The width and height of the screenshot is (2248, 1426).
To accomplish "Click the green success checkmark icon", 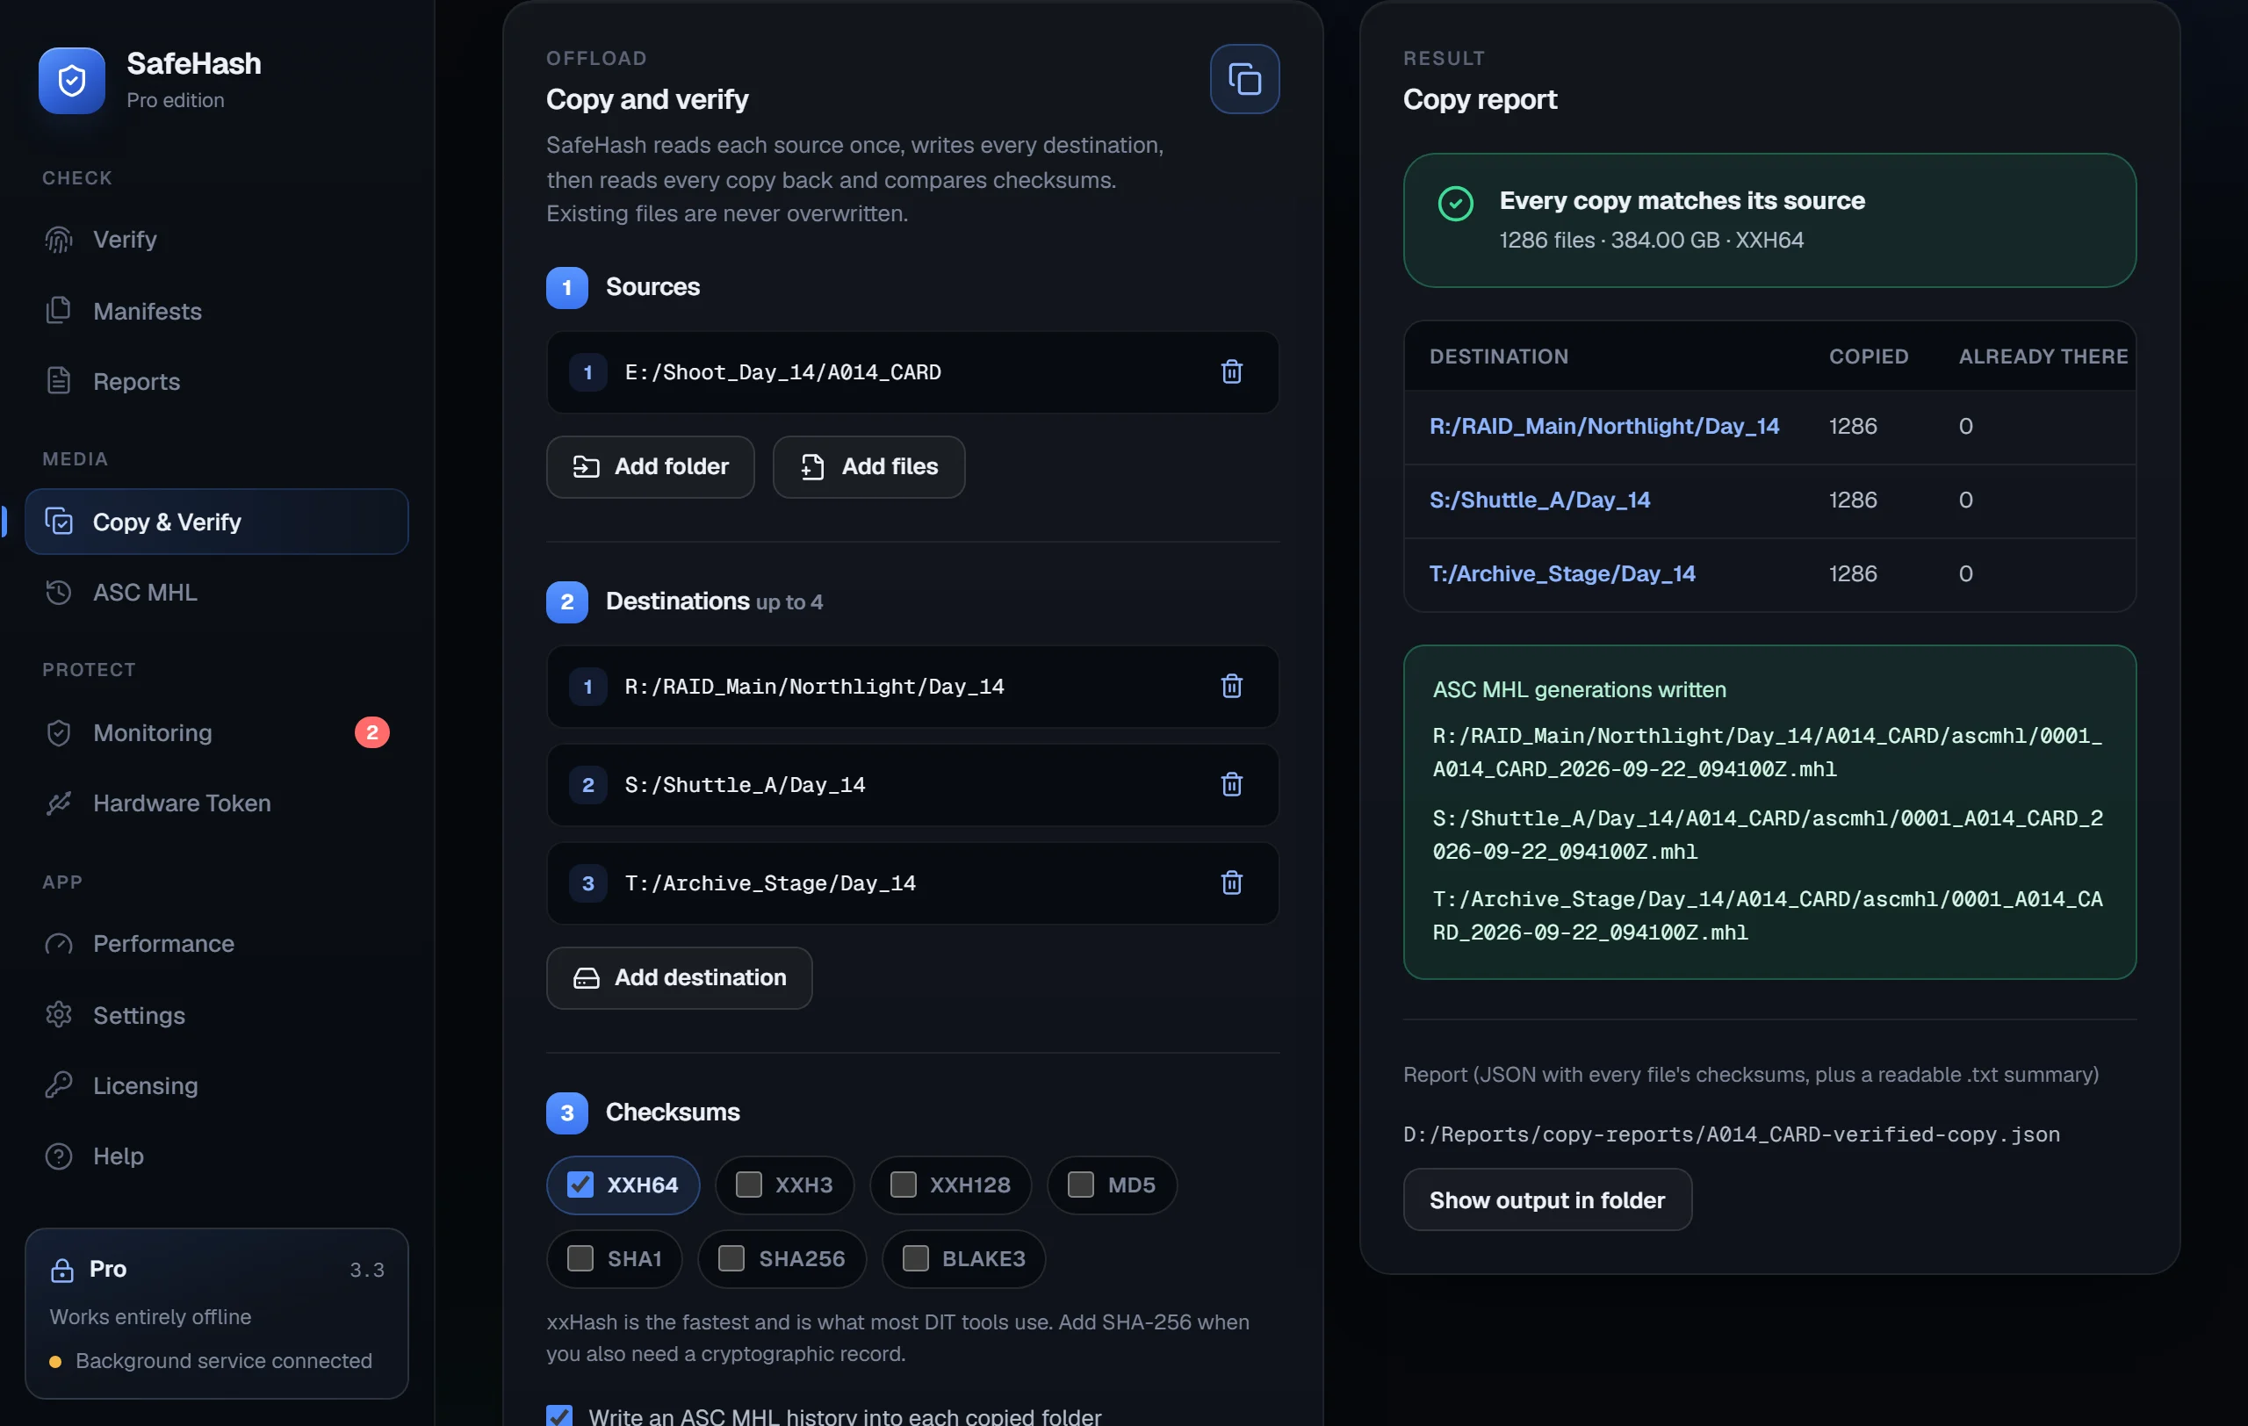I will pos(1455,204).
